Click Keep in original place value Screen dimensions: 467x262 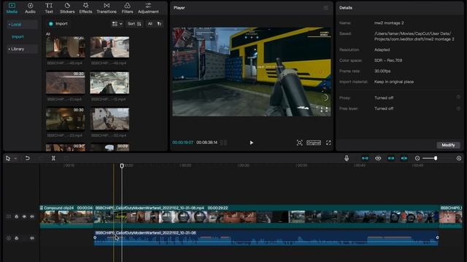pos(394,82)
